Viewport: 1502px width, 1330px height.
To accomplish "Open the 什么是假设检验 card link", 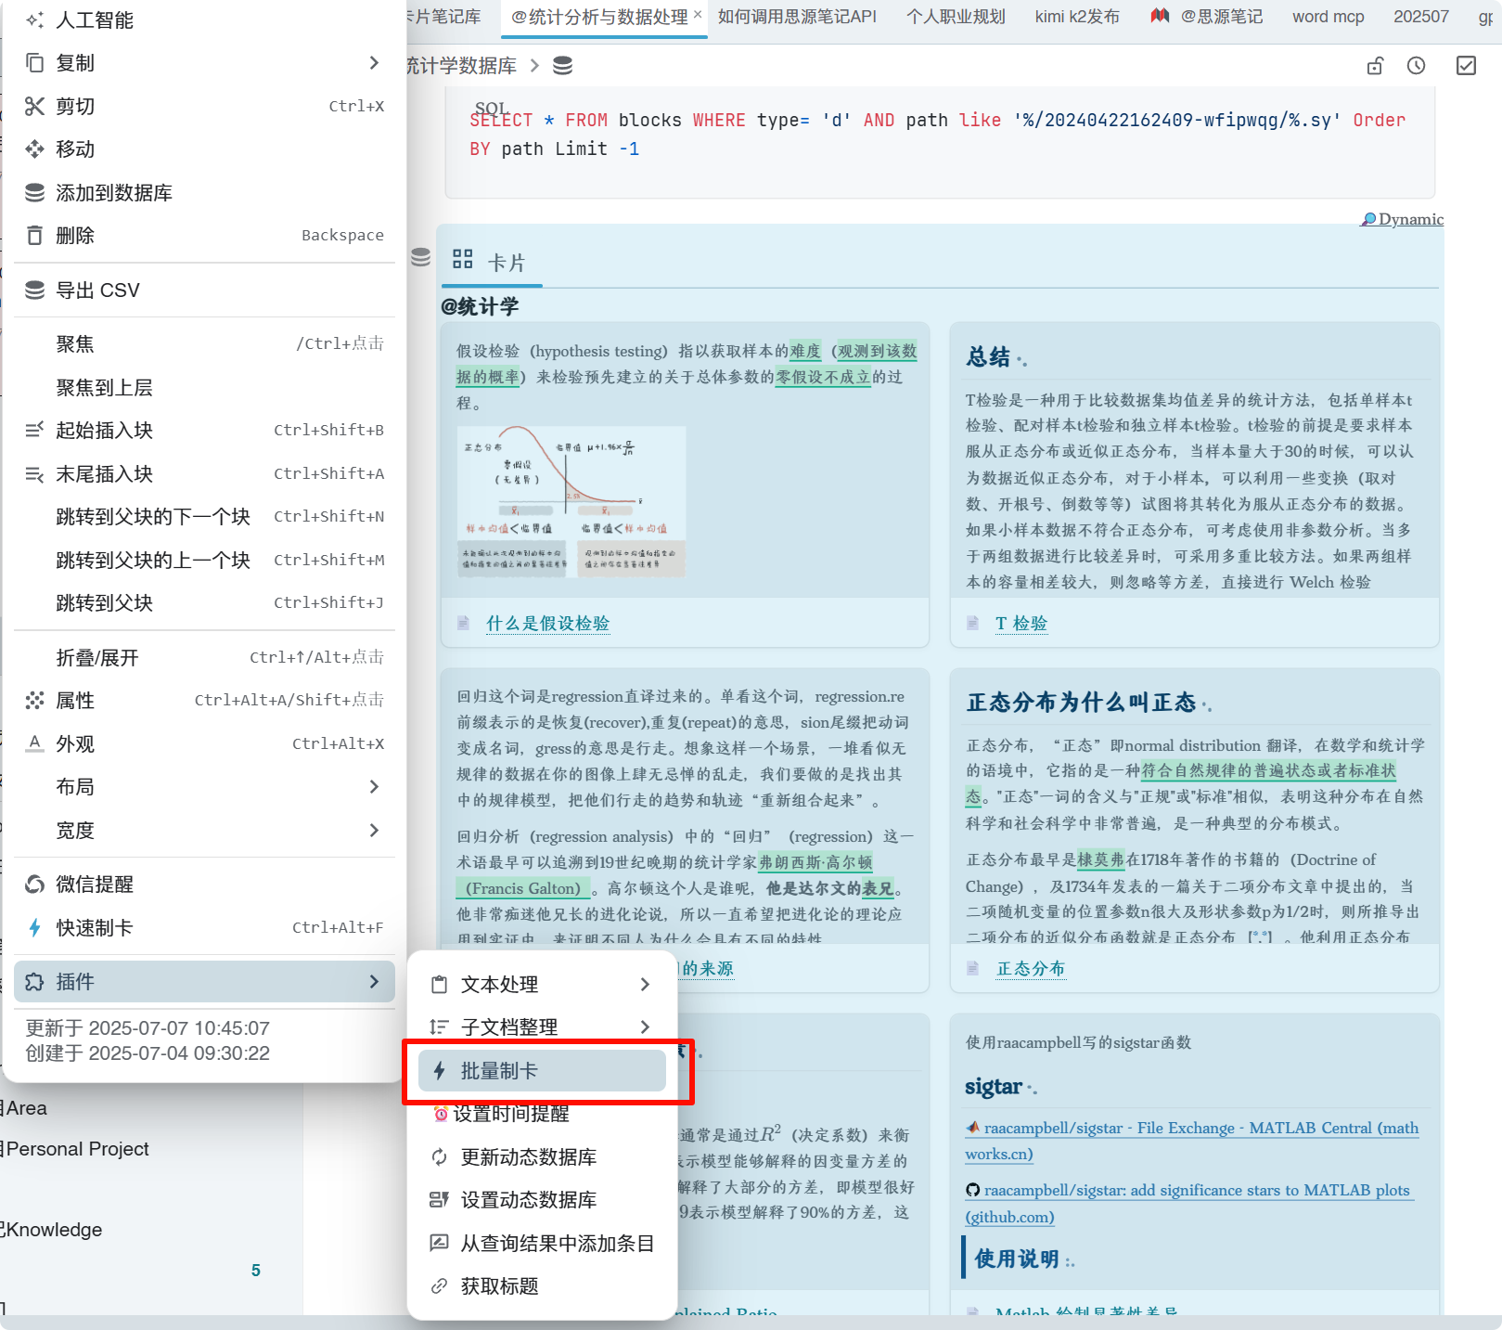I will [547, 623].
